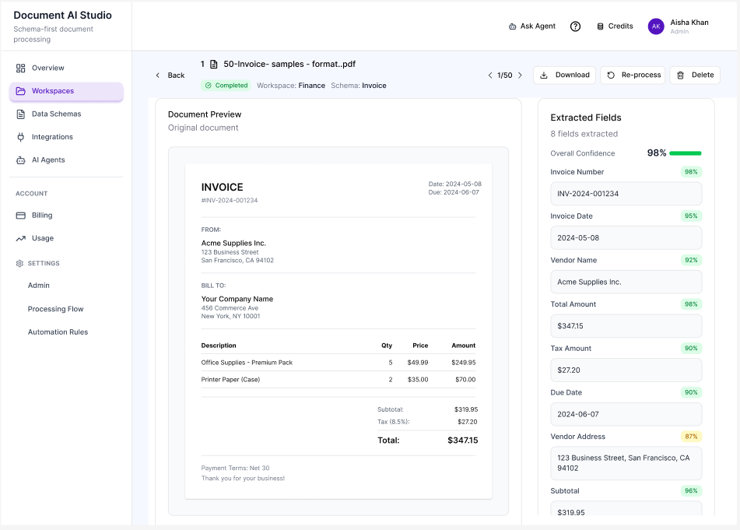This screenshot has width=740, height=530.
Task: Go to next document with right chevron
Action: 520,75
